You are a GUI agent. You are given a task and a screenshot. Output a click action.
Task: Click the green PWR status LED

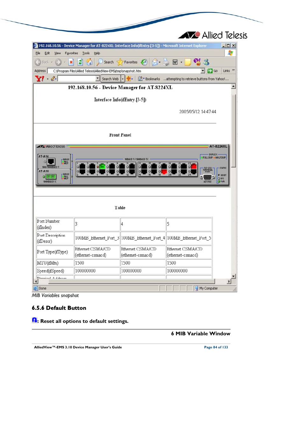click(219, 182)
